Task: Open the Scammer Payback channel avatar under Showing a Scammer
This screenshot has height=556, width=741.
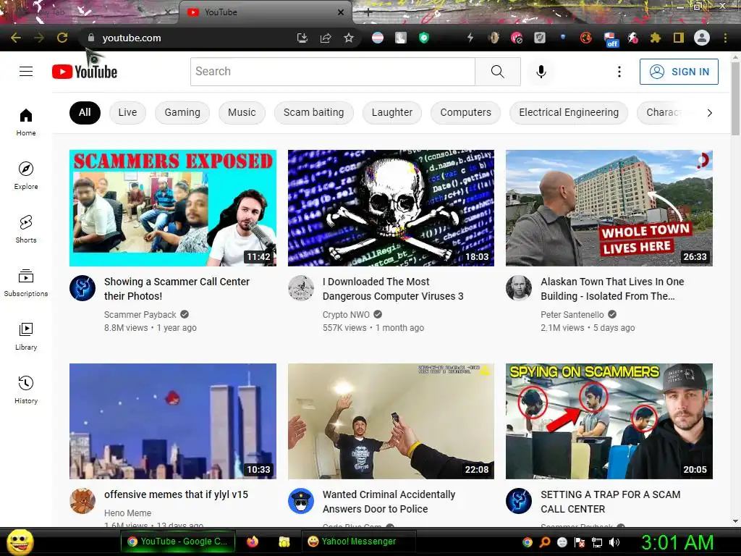Action: (82, 288)
